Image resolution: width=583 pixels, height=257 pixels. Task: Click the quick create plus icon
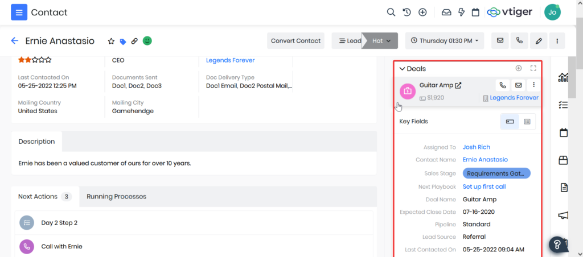tap(422, 12)
